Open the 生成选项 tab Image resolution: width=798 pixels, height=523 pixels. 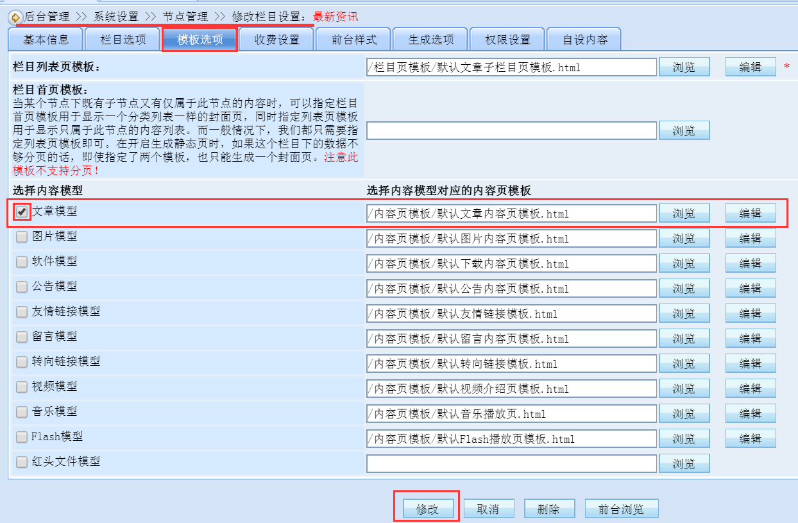point(431,40)
